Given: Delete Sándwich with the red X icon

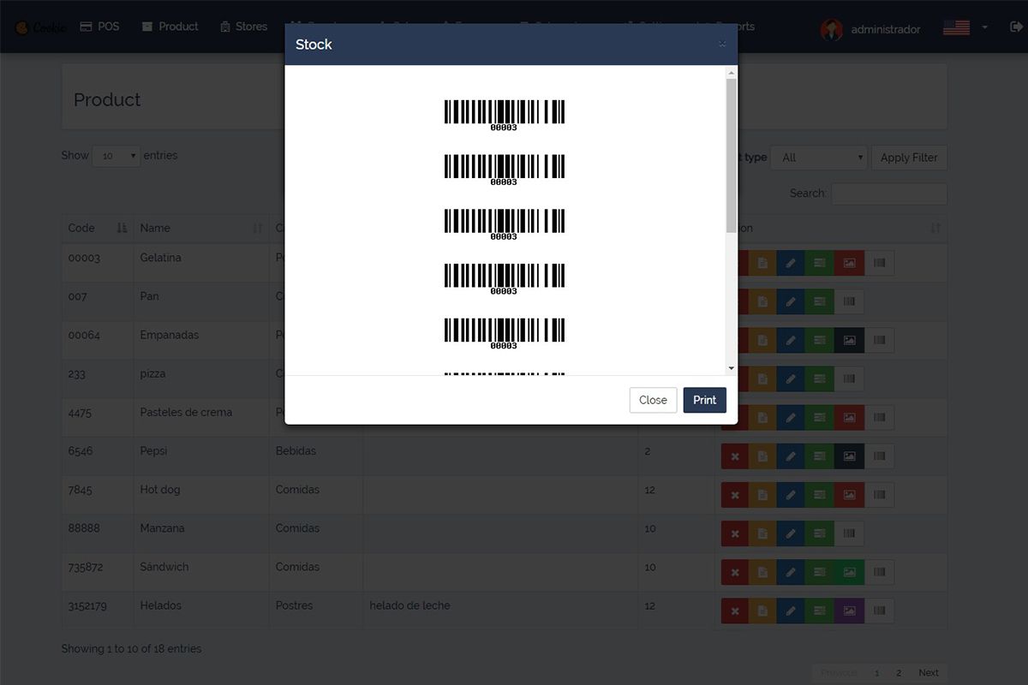Looking at the screenshot, I should coord(734,572).
